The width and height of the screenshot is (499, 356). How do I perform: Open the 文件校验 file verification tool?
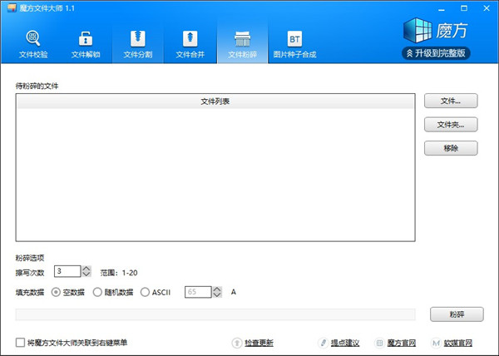(x=33, y=44)
